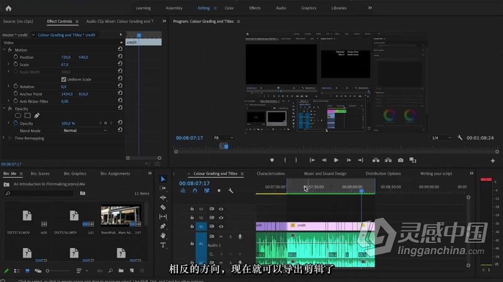Create 4-point polygon opacity mask
503x282 pixels.
coord(27,115)
